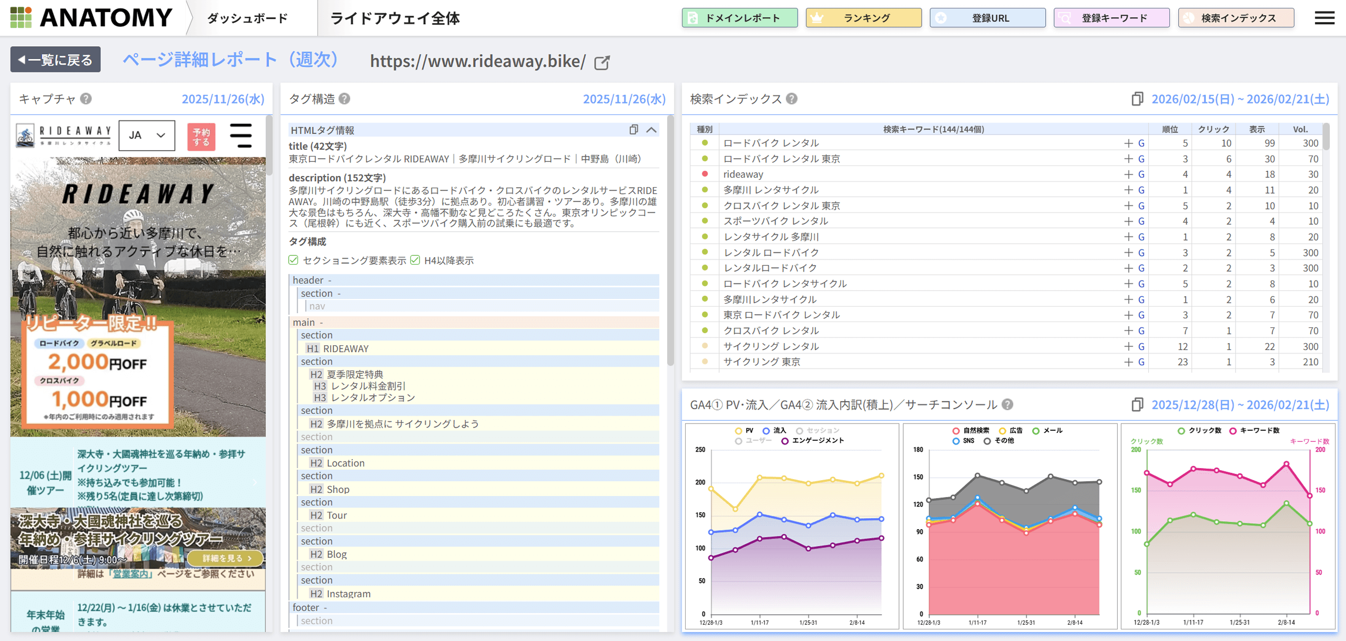Click copy icon beside 検索インデックス date range
The height and width of the screenshot is (641, 1346).
point(1137,99)
